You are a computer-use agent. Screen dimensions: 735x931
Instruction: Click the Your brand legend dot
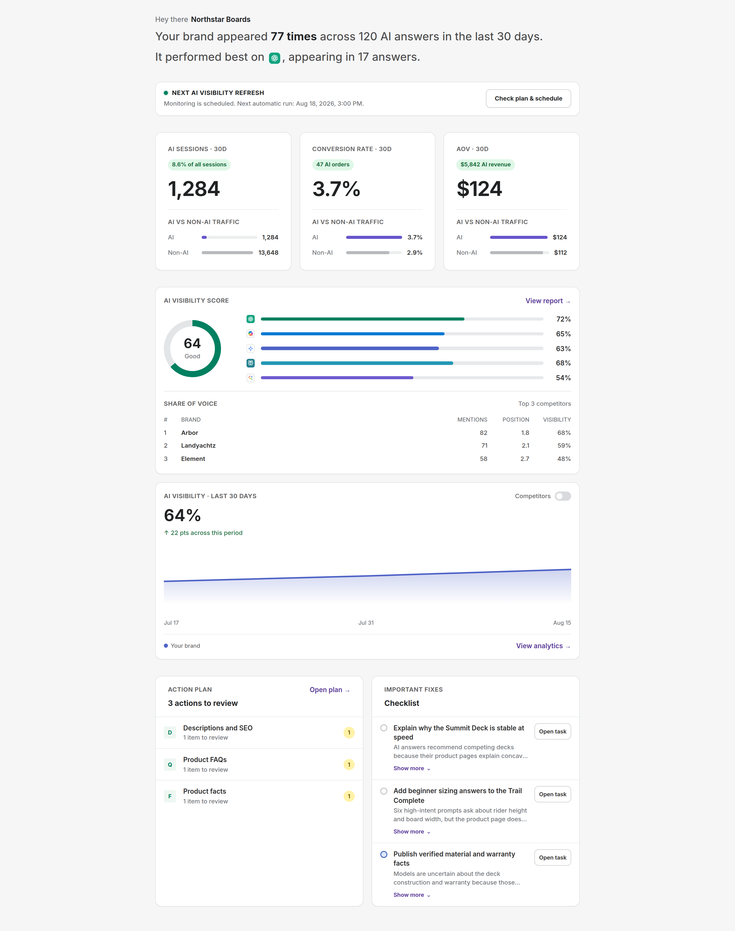[166, 646]
